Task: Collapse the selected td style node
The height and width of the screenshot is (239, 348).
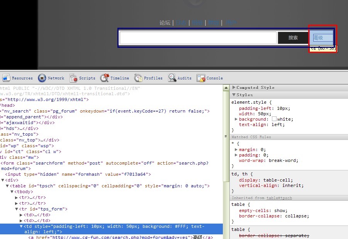Action: [x=21, y=226]
